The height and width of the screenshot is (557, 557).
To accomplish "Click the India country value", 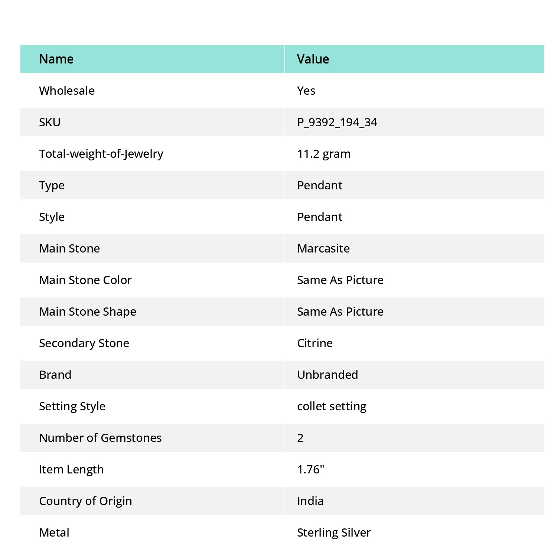I will point(310,501).
